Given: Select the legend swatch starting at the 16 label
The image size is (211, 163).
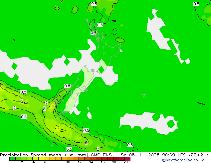Looking at the screenshot, I should click(x=105, y=159).
